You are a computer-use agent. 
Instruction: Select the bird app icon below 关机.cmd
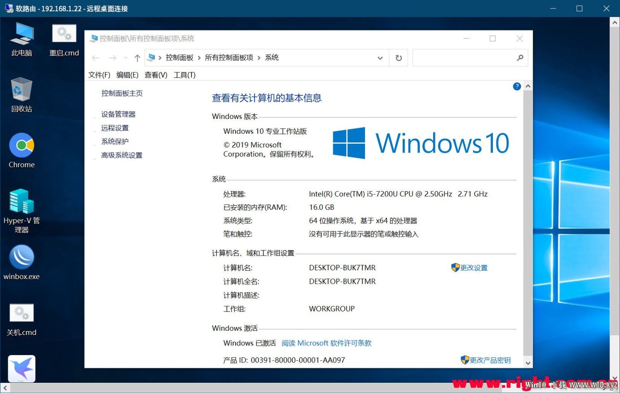pos(22,369)
